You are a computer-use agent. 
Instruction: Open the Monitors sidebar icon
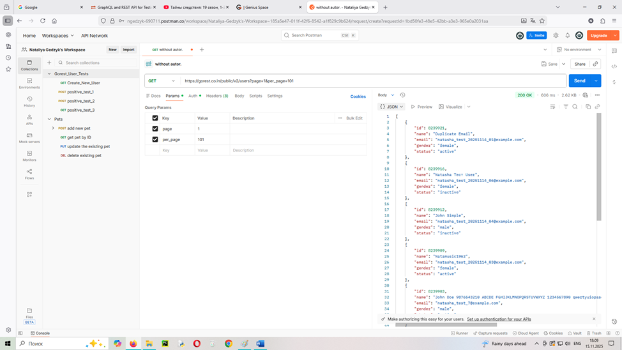point(29,156)
